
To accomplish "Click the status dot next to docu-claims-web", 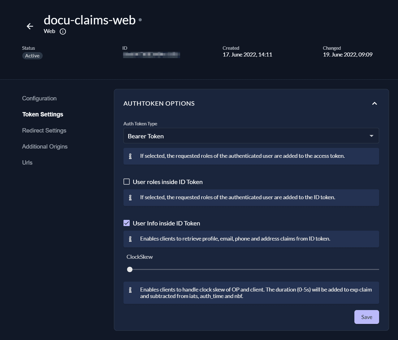I will (140, 20).
